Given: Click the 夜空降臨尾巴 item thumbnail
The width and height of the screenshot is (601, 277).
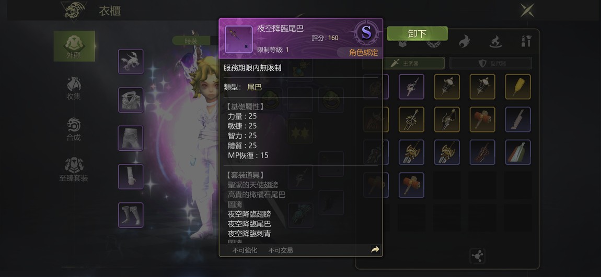Looking at the screenshot, I should click(238, 40).
